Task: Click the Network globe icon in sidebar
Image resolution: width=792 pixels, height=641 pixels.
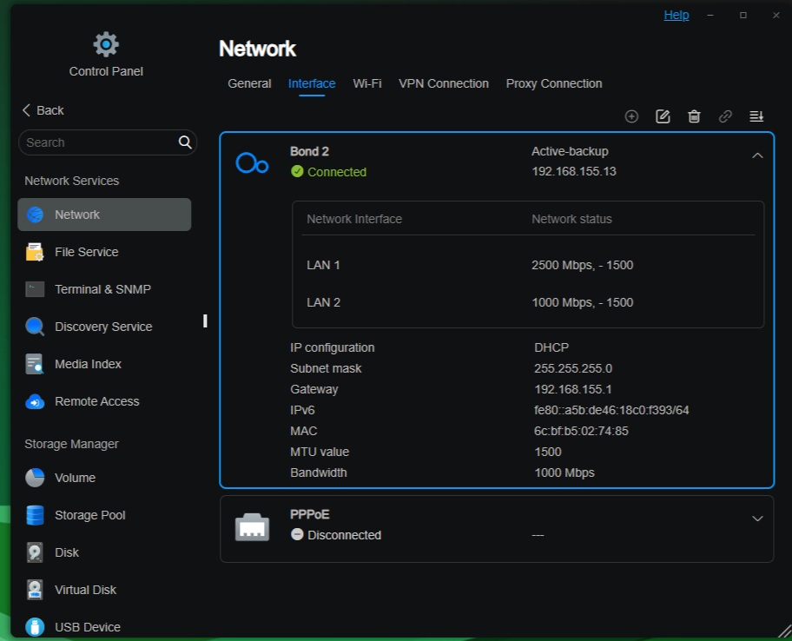Action: tap(35, 215)
